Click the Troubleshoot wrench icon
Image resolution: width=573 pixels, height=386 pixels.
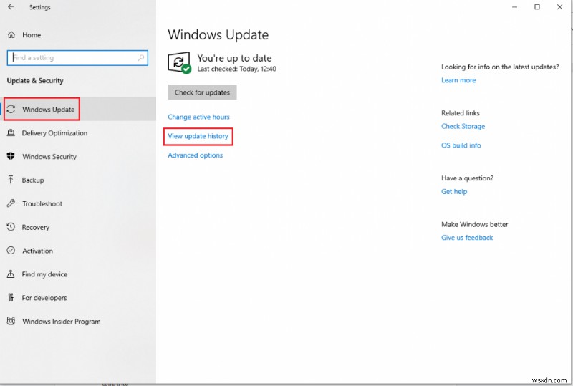pos(11,203)
